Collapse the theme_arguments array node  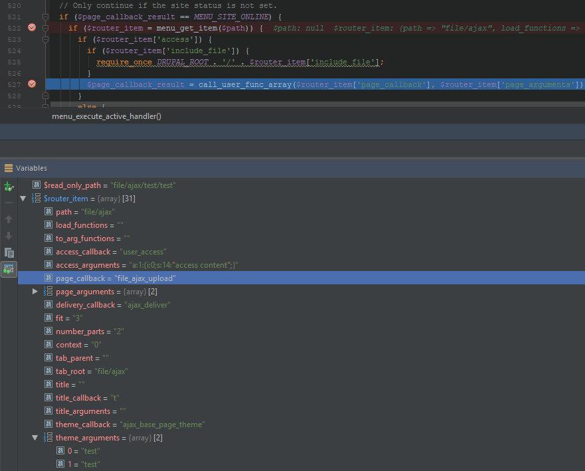click(x=35, y=438)
